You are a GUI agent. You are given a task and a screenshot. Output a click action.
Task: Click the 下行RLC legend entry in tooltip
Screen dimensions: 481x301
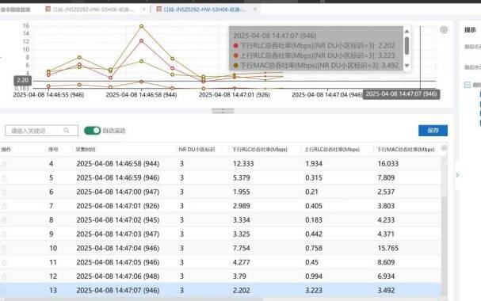click(314, 46)
